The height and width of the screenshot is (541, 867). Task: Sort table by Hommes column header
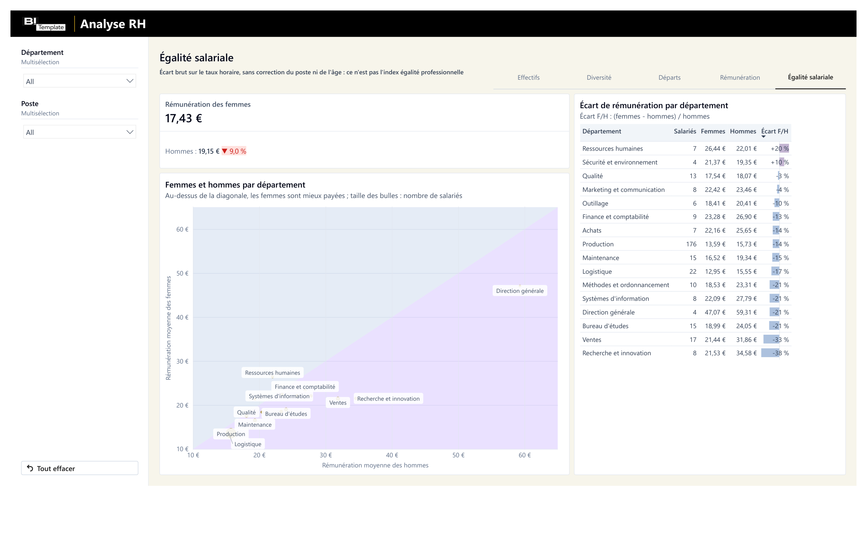tap(743, 131)
